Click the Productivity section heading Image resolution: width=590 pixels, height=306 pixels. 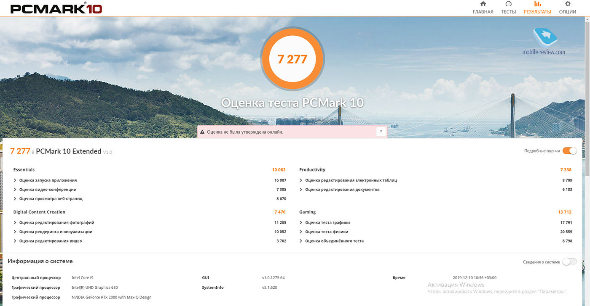coord(312,170)
